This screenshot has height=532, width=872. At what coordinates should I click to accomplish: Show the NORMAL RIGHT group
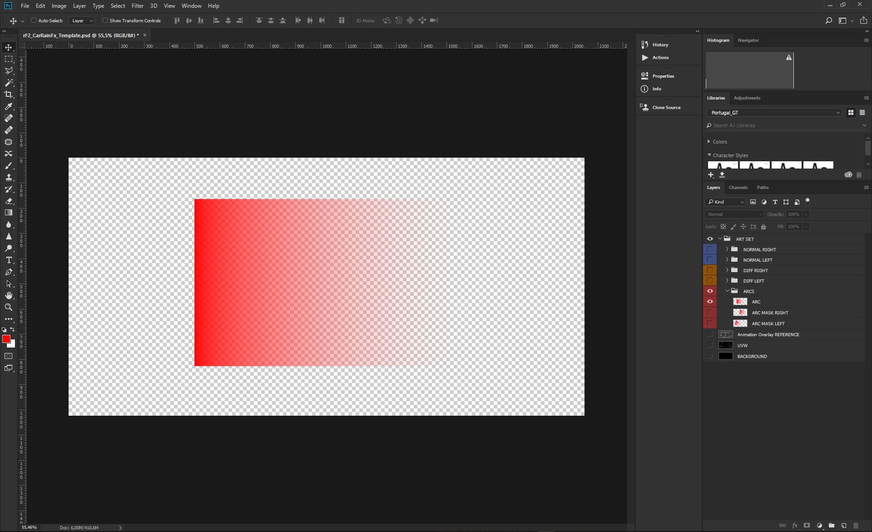[x=710, y=249]
